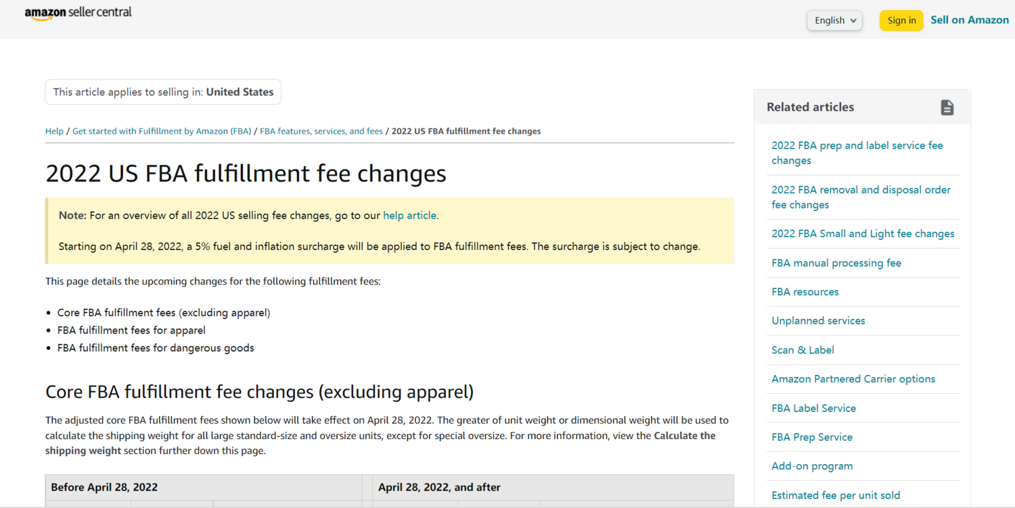Click the article applies to United States box
Screen dimensions: 1015x508
coord(163,92)
